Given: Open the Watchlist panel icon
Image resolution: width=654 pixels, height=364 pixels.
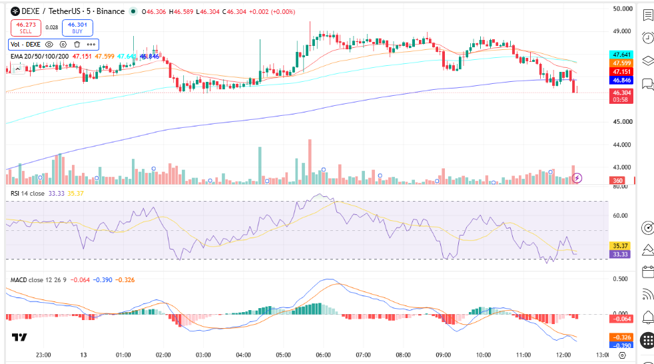Looking at the screenshot, I should coord(648,15).
